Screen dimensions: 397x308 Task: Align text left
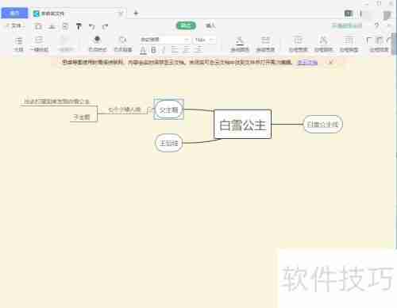(x=175, y=50)
